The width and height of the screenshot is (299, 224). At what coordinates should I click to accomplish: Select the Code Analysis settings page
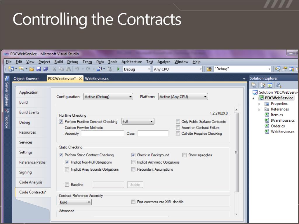tap(31, 182)
